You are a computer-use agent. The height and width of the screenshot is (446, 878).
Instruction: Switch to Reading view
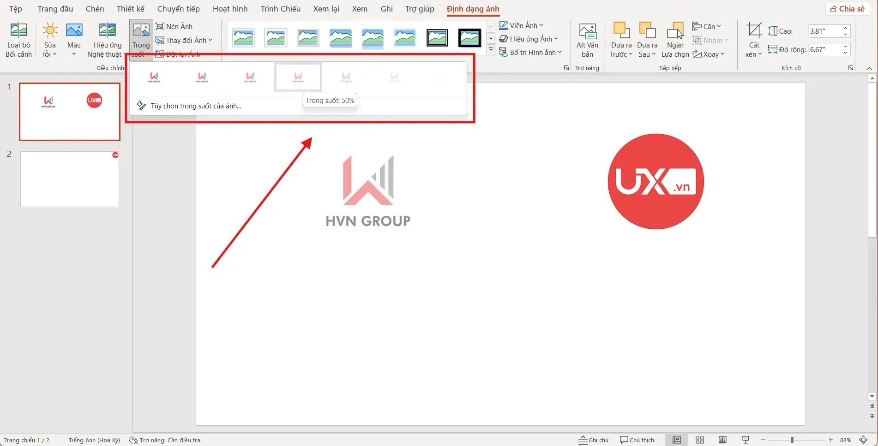723,440
